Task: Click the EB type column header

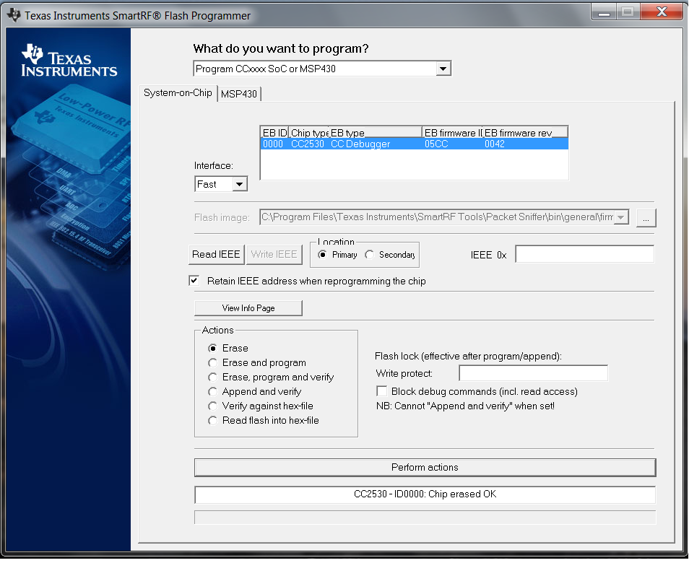Action: coord(376,133)
